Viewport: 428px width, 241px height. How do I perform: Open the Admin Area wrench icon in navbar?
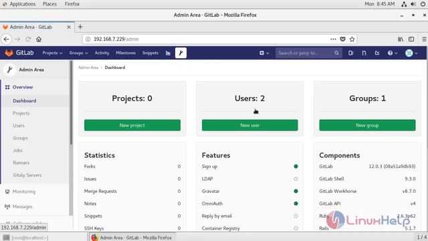click(181, 53)
